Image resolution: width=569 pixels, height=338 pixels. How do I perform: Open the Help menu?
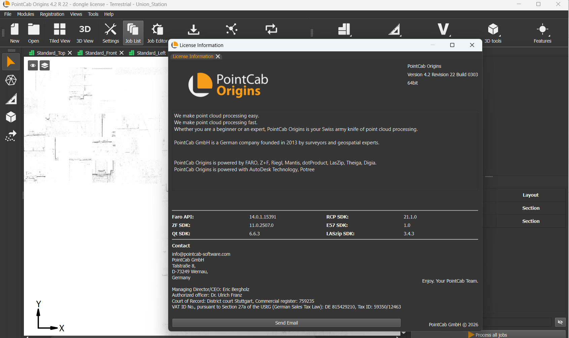pyautogui.click(x=109, y=14)
